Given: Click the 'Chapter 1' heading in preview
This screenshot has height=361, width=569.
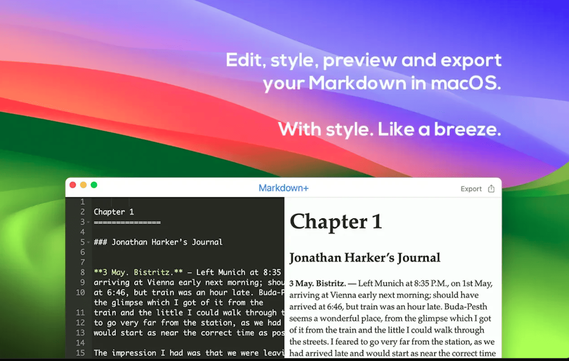Looking at the screenshot, I should (336, 222).
